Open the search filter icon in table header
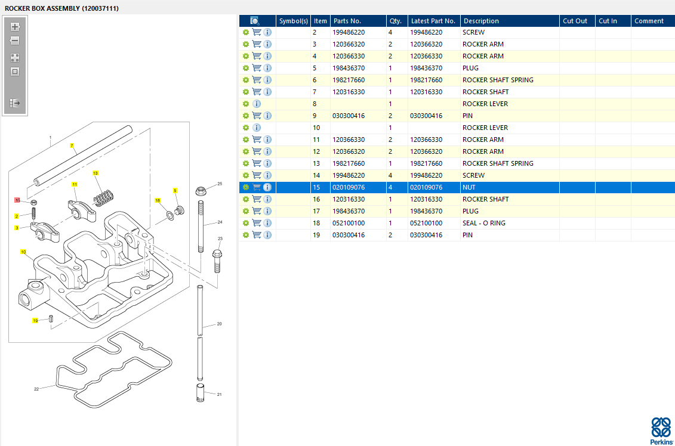Viewport: 675px width, 446px height. (x=255, y=21)
